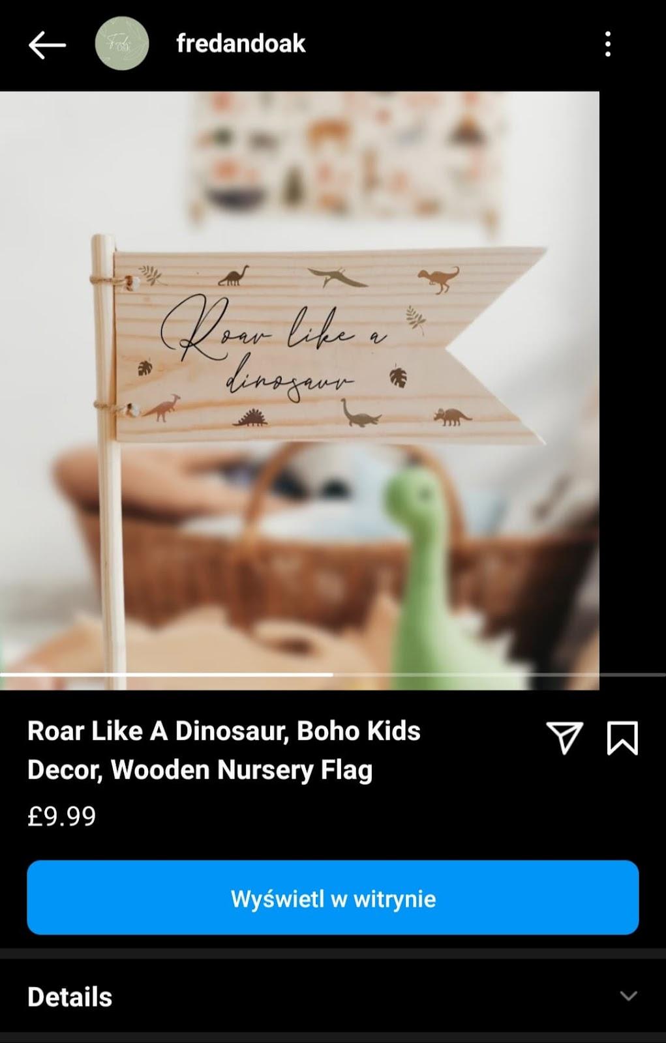Share product via paper plane icon

coord(564,738)
